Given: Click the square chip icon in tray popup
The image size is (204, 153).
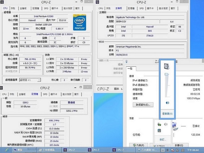Looking at the screenshot, I should click(159, 130).
